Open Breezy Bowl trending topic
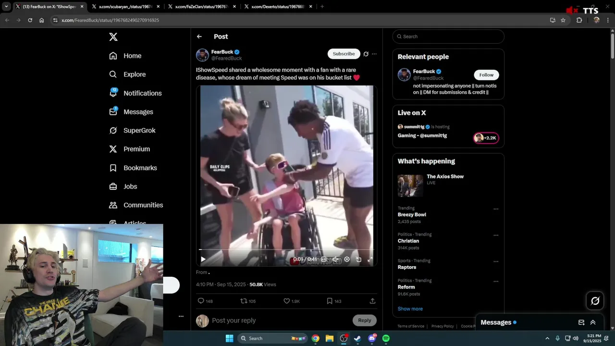This screenshot has height=346, width=615. click(412, 215)
